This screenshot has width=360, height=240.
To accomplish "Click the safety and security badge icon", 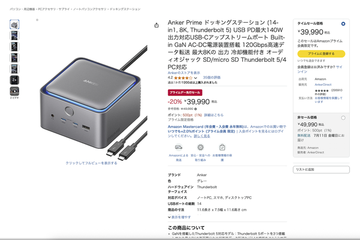I will (200, 147).
